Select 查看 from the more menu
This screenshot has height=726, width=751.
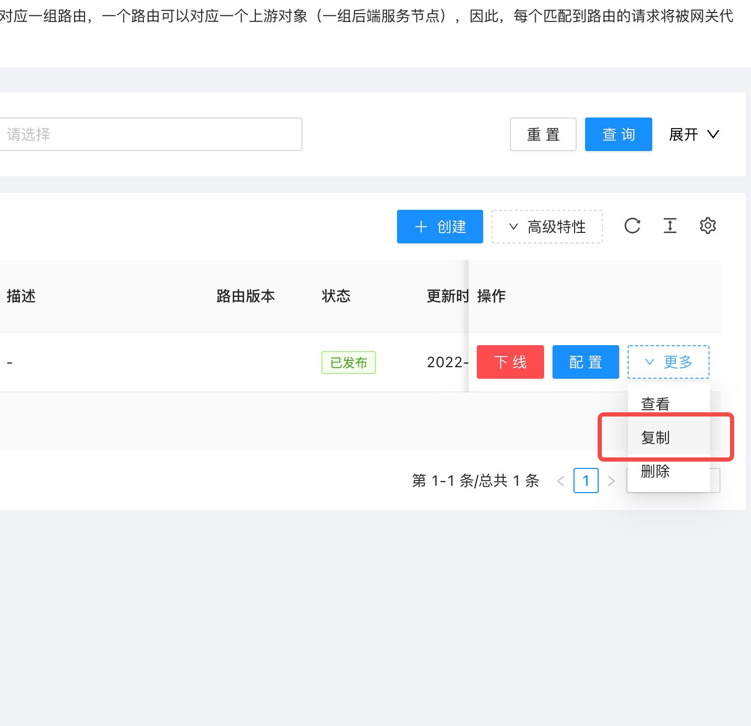click(x=655, y=403)
